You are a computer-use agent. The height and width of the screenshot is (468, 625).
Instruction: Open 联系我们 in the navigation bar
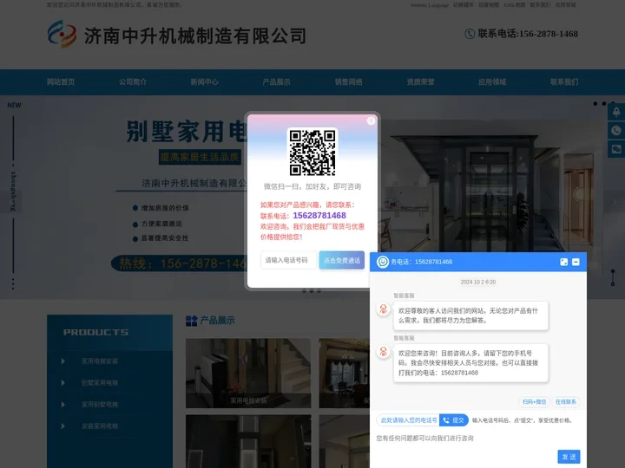coord(564,82)
